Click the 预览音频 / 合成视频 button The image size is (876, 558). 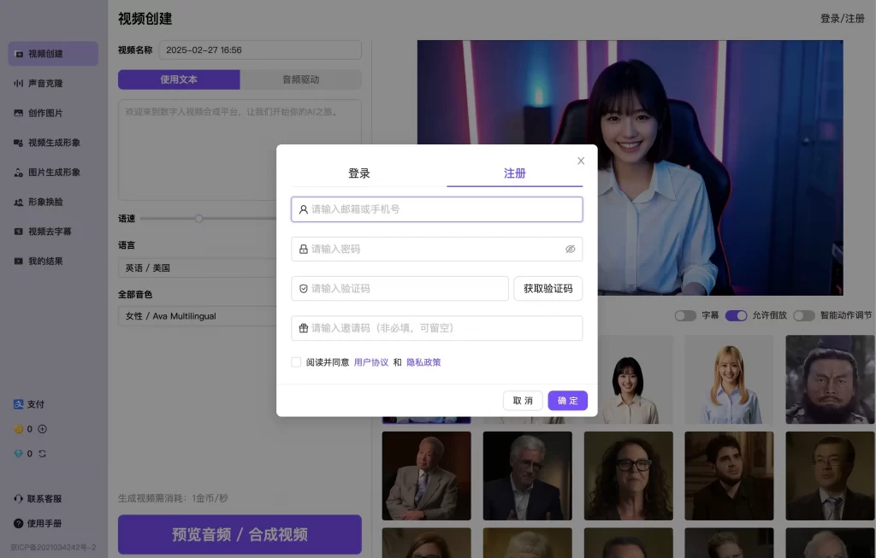tap(240, 534)
